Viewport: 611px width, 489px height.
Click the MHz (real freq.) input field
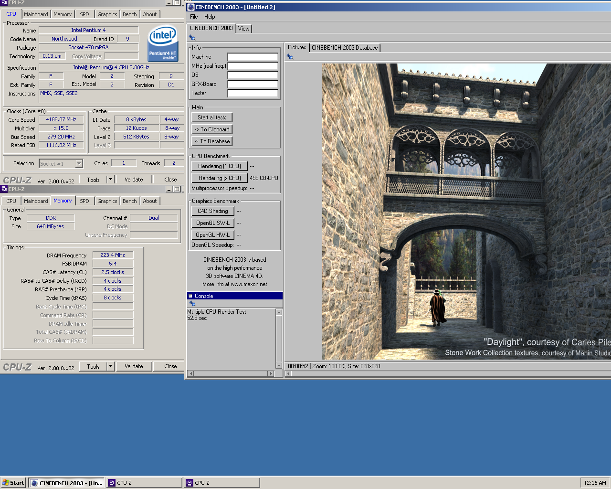(253, 66)
